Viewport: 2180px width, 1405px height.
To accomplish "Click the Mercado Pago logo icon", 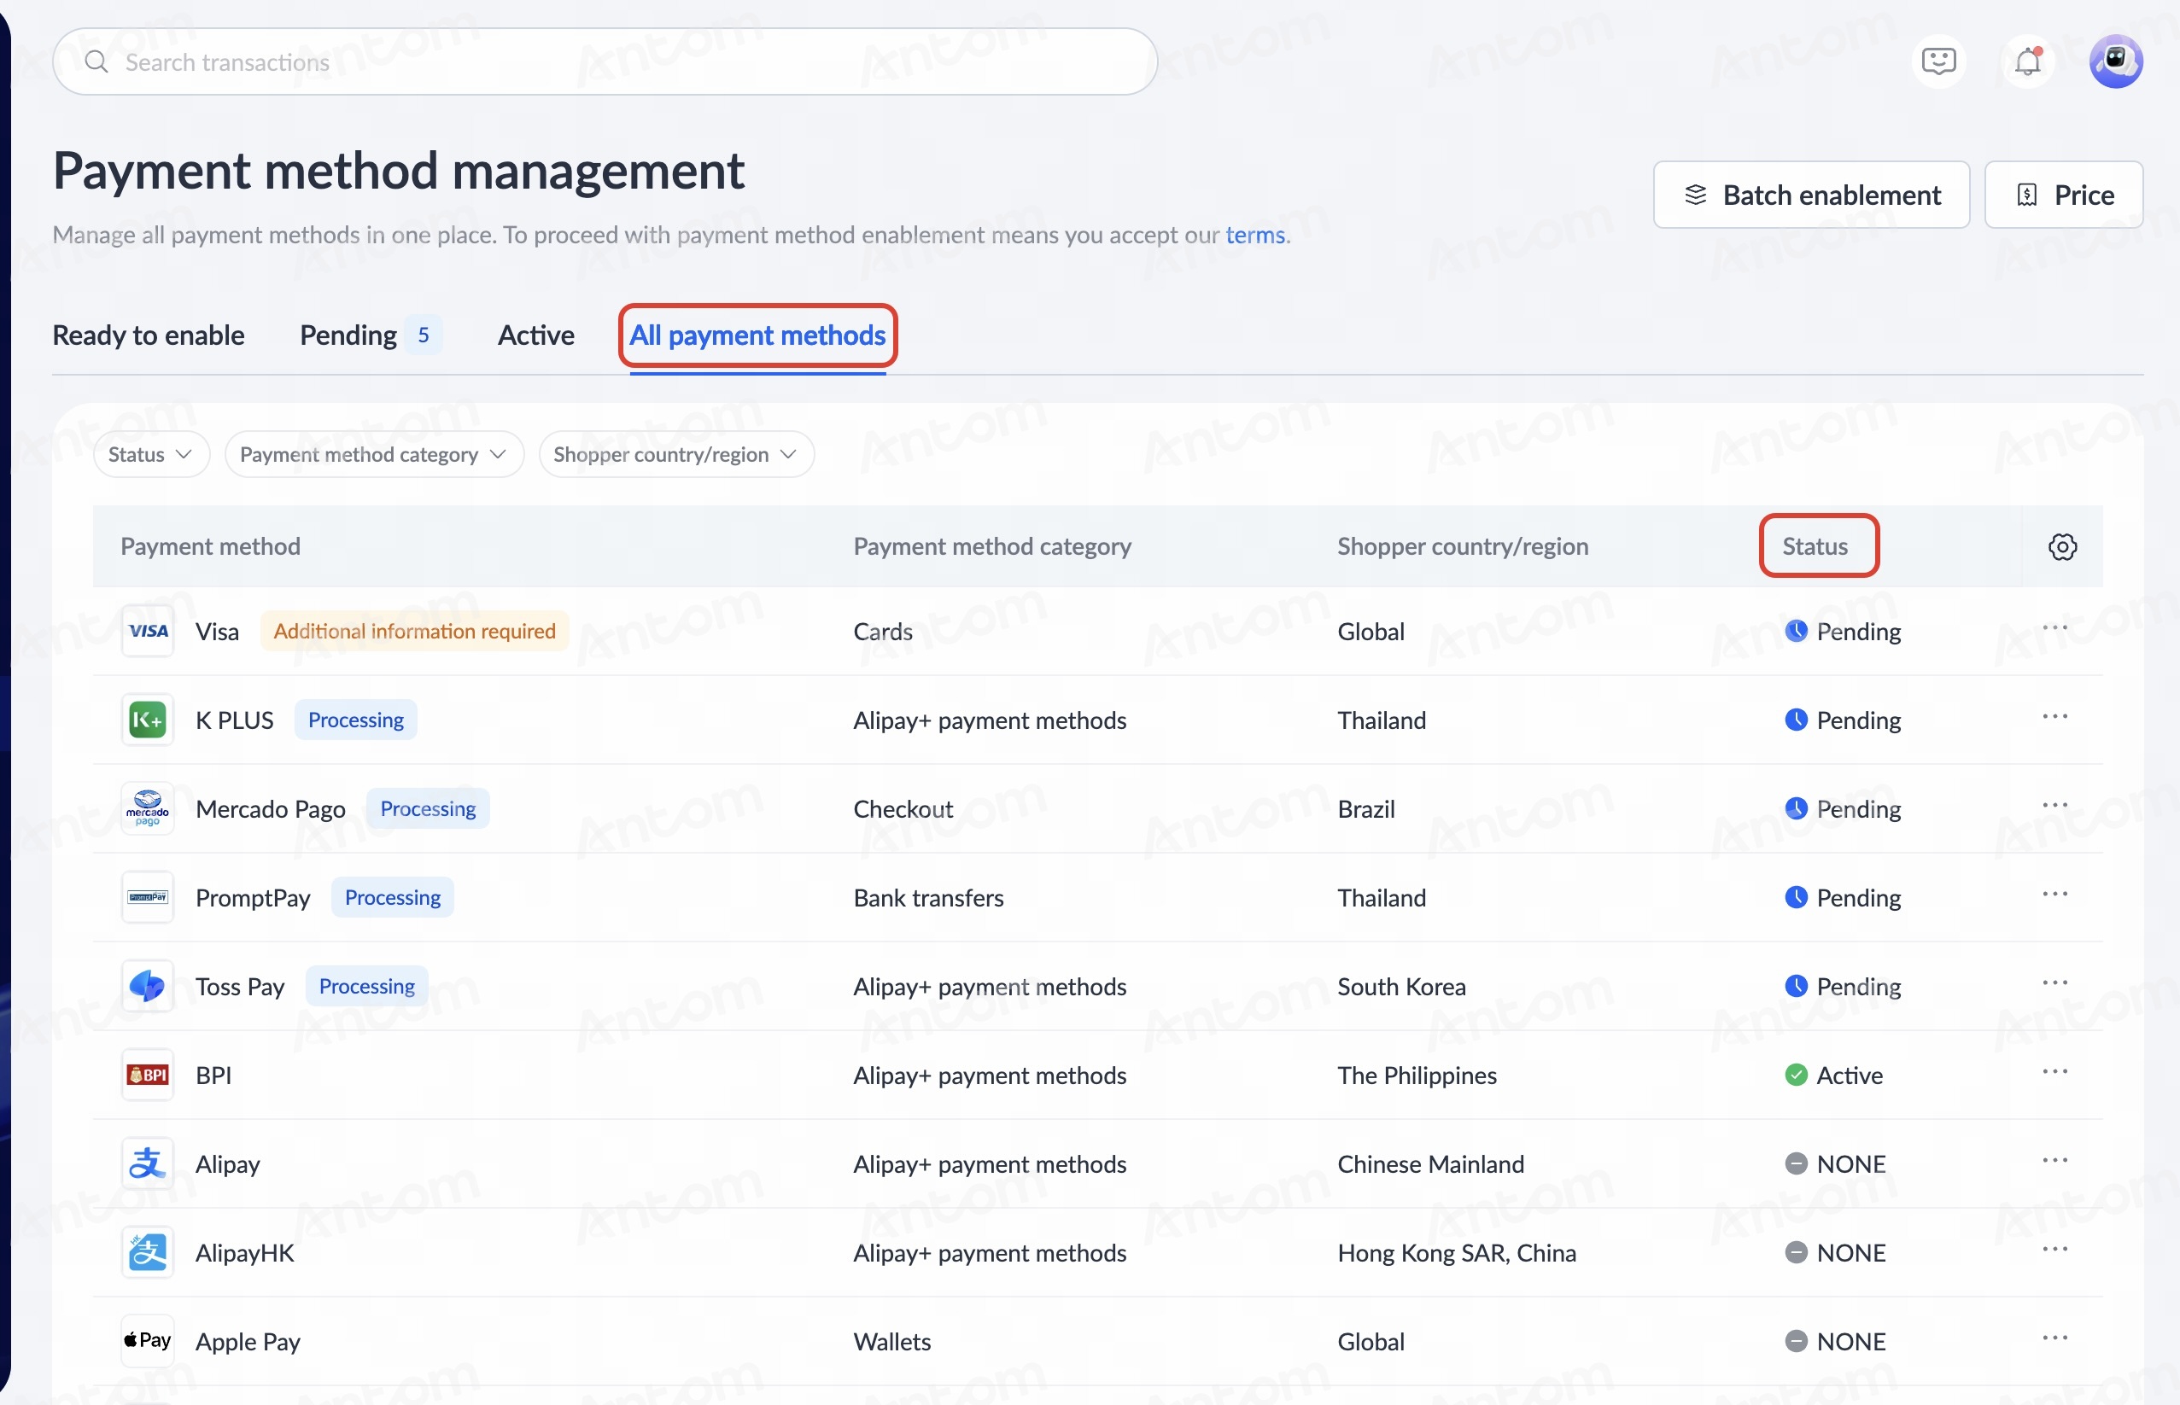I will coord(148,808).
